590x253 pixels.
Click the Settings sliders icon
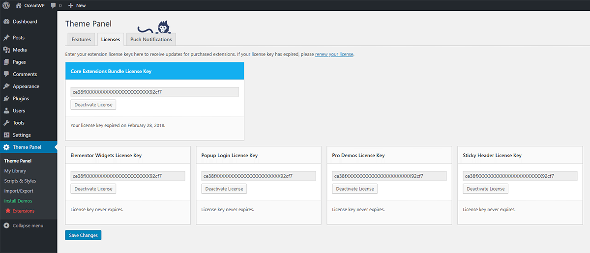pos(6,135)
